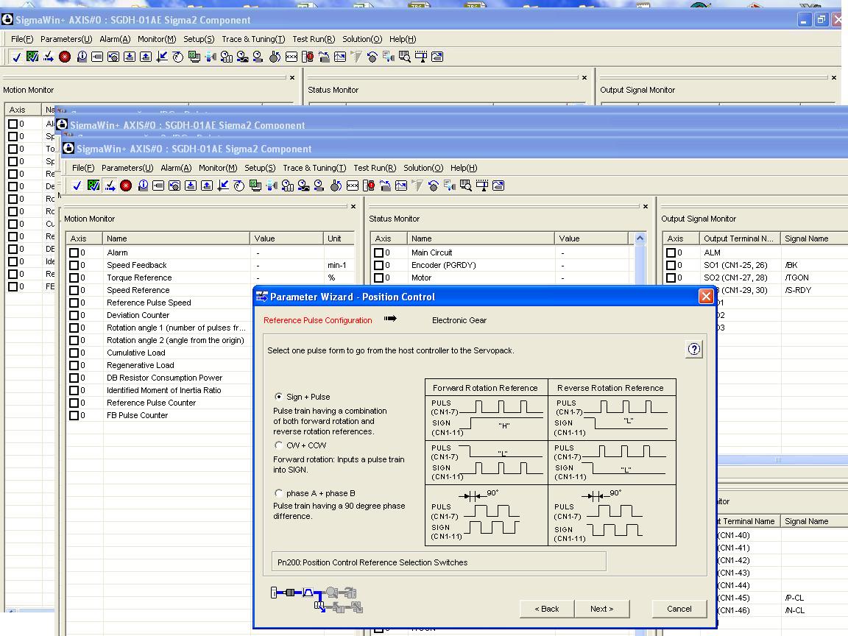Image resolution: width=848 pixels, height=636 pixels.
Task: Check the Encoder (PGRDY) row checkbox
Action: coord(378,265)
